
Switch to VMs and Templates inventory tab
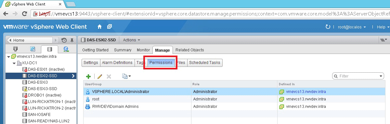(x=32, y=49)
